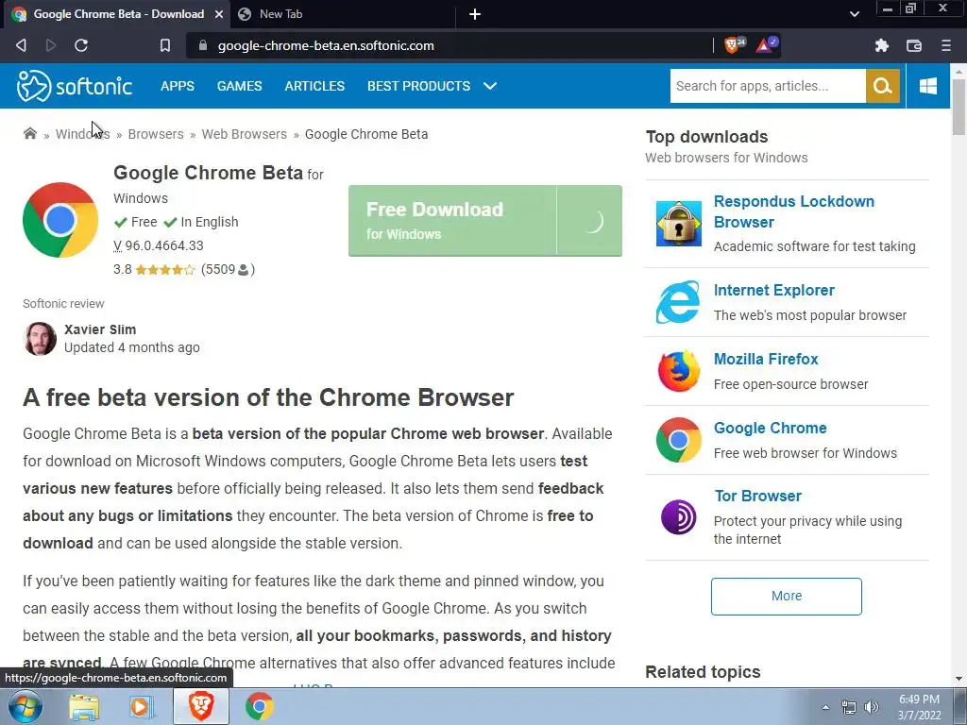The image size is (967, 725).
Task: Bookmark this page with the bookmark icon
Action: [165, 45]
